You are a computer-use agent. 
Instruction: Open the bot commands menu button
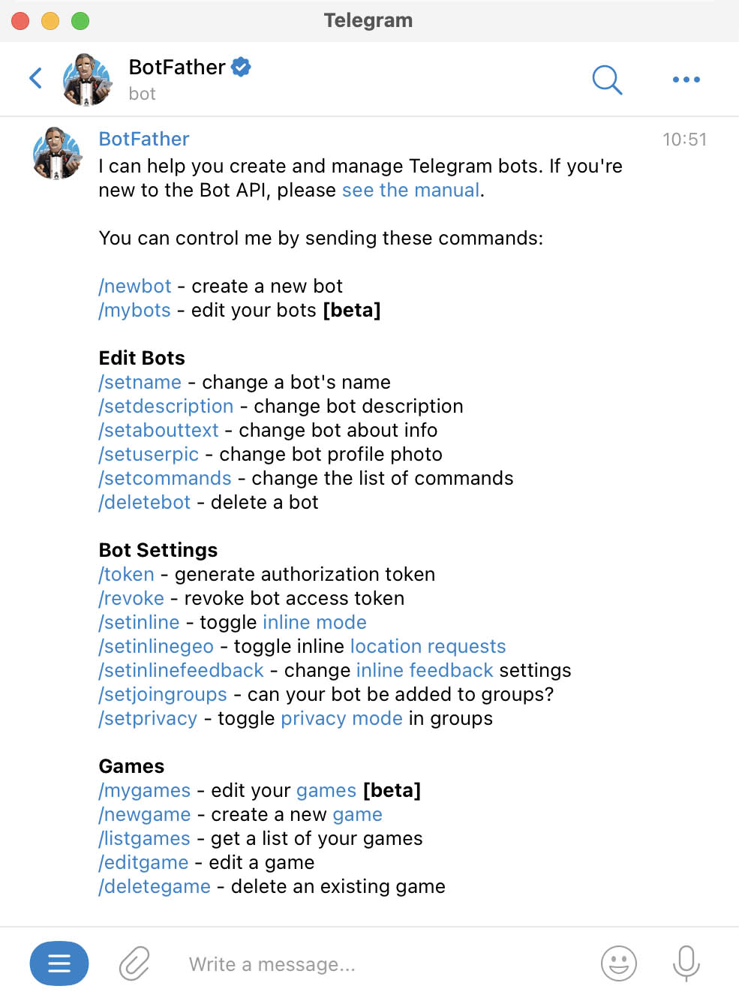pos(59,963)
